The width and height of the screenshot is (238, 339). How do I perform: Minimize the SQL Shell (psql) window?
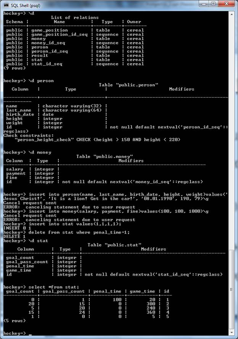(x=204, y=4)
